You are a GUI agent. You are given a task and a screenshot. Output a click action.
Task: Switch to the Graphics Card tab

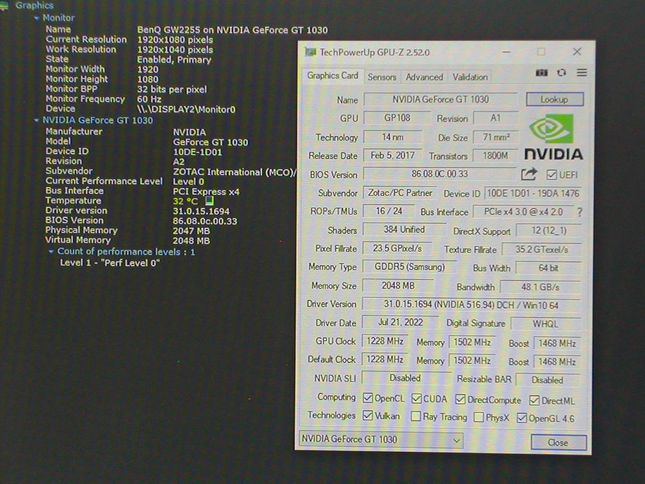[x=333, y=76]
